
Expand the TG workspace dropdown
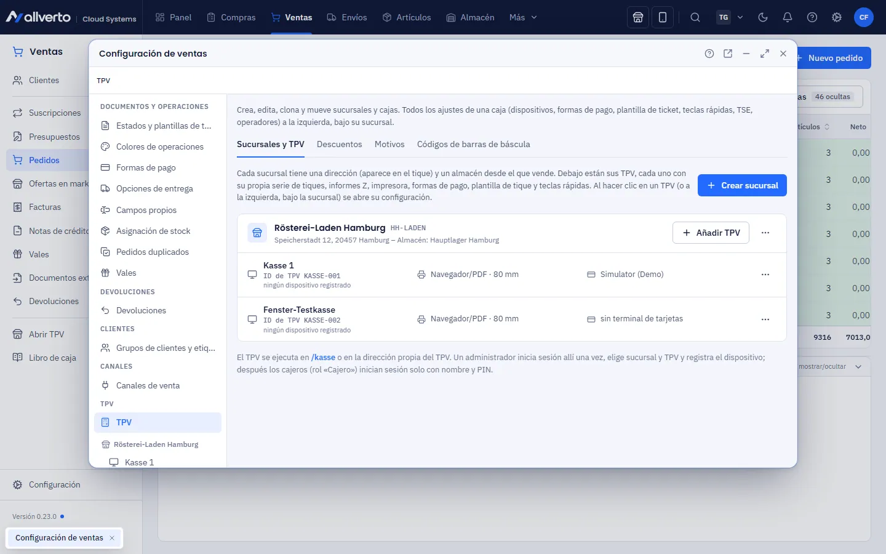coord(730,17)
